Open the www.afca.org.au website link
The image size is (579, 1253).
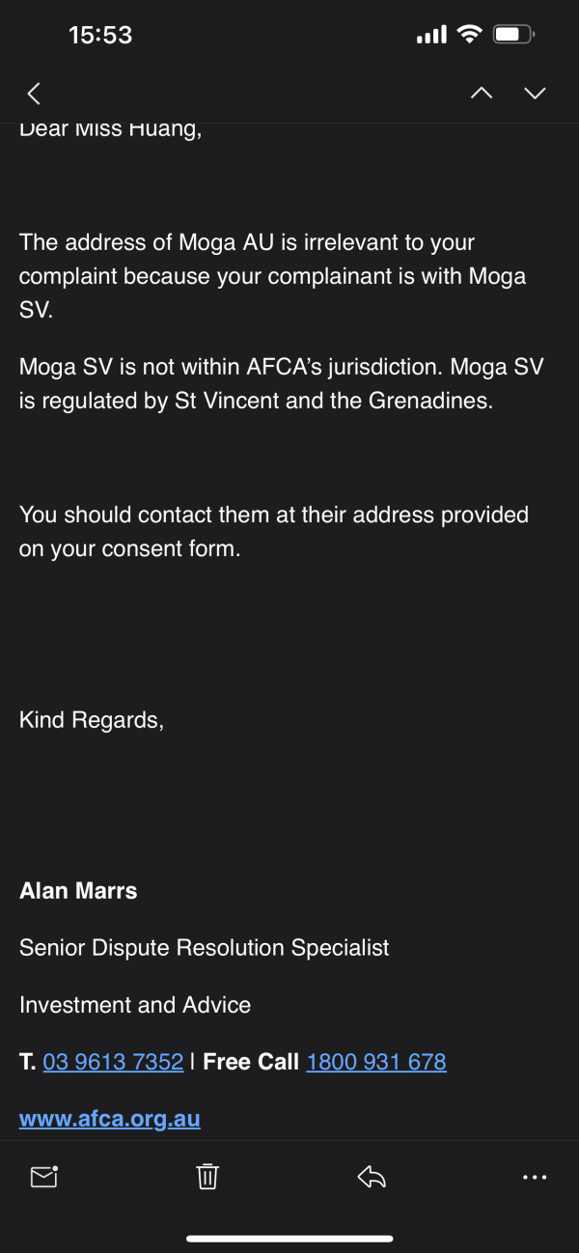pyautogui.click(x=110, y=1120)
